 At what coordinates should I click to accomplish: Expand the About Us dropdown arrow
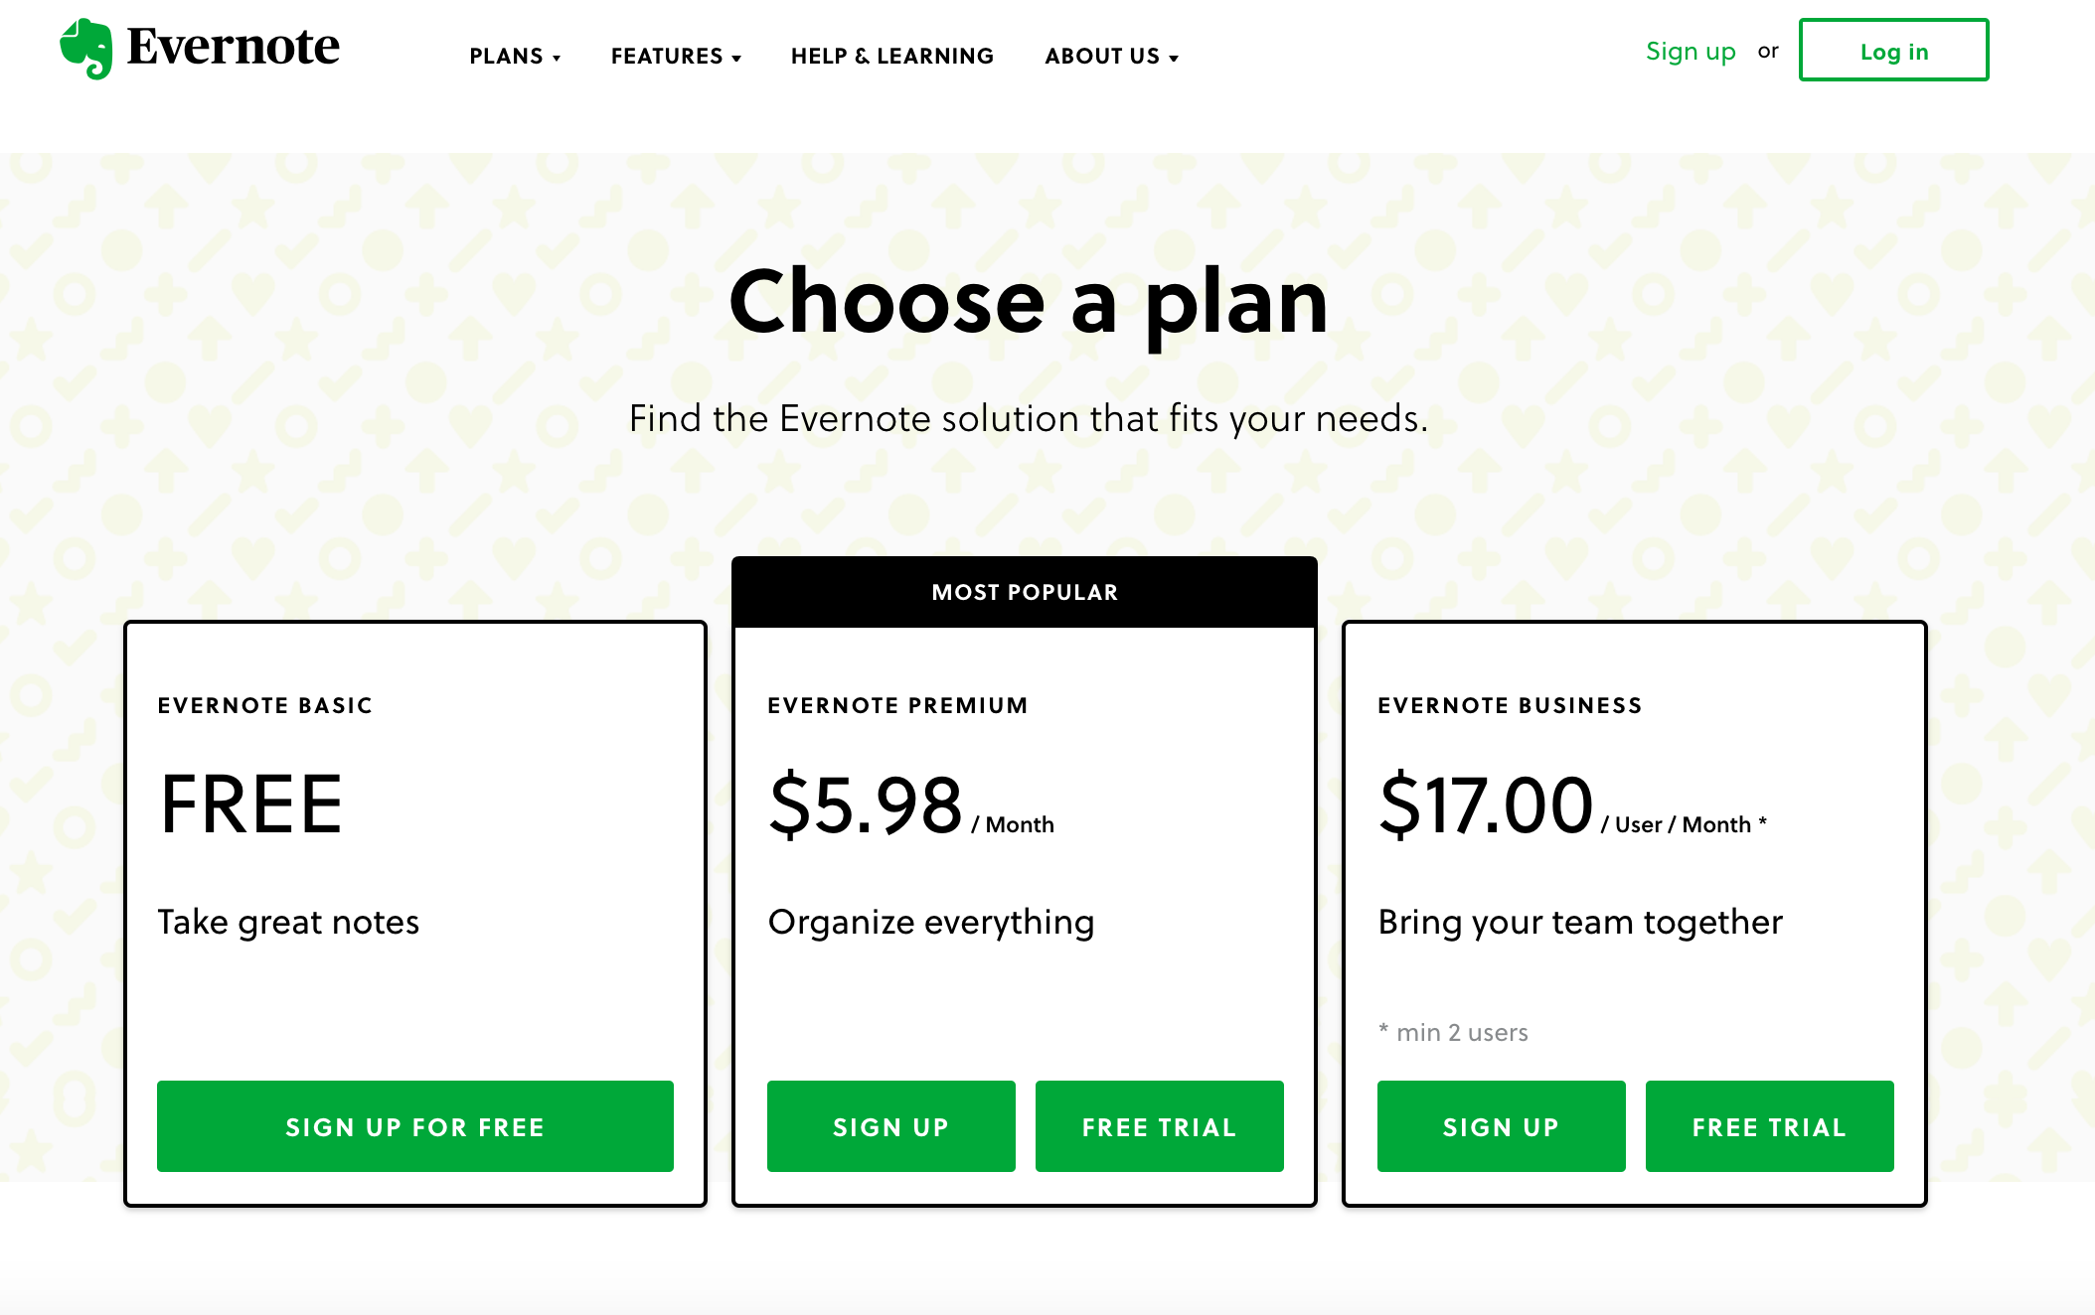pos(1174,58)
